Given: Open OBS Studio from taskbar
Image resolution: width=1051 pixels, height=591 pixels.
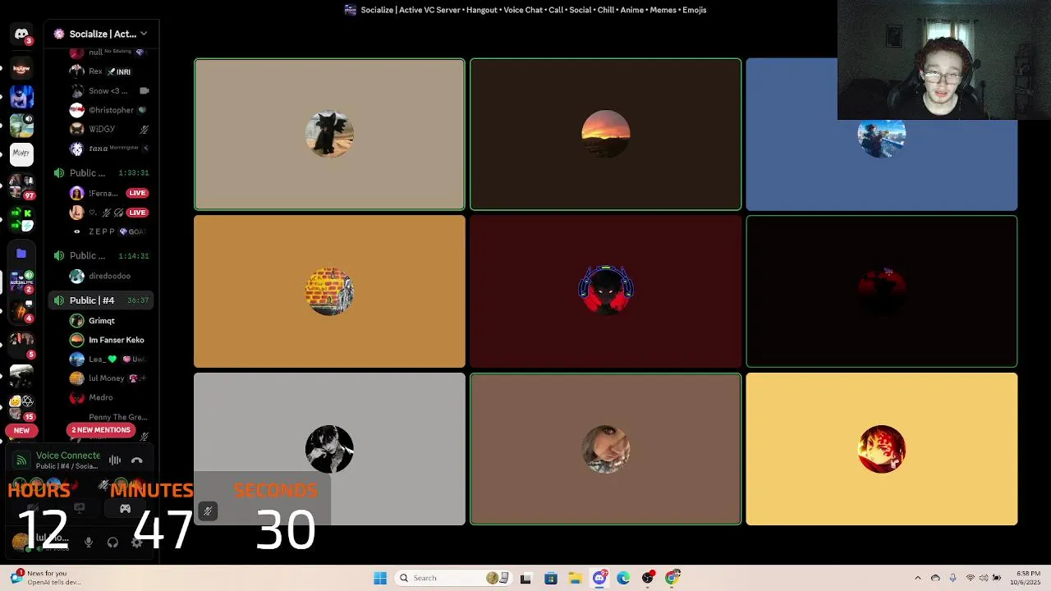Looking at the screenshot, I should [x=648, y=578].
